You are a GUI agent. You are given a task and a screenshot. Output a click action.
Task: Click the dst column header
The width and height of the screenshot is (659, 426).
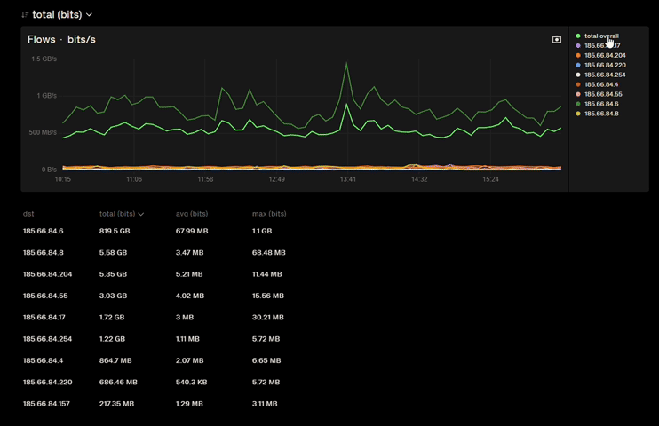point(28,214)
